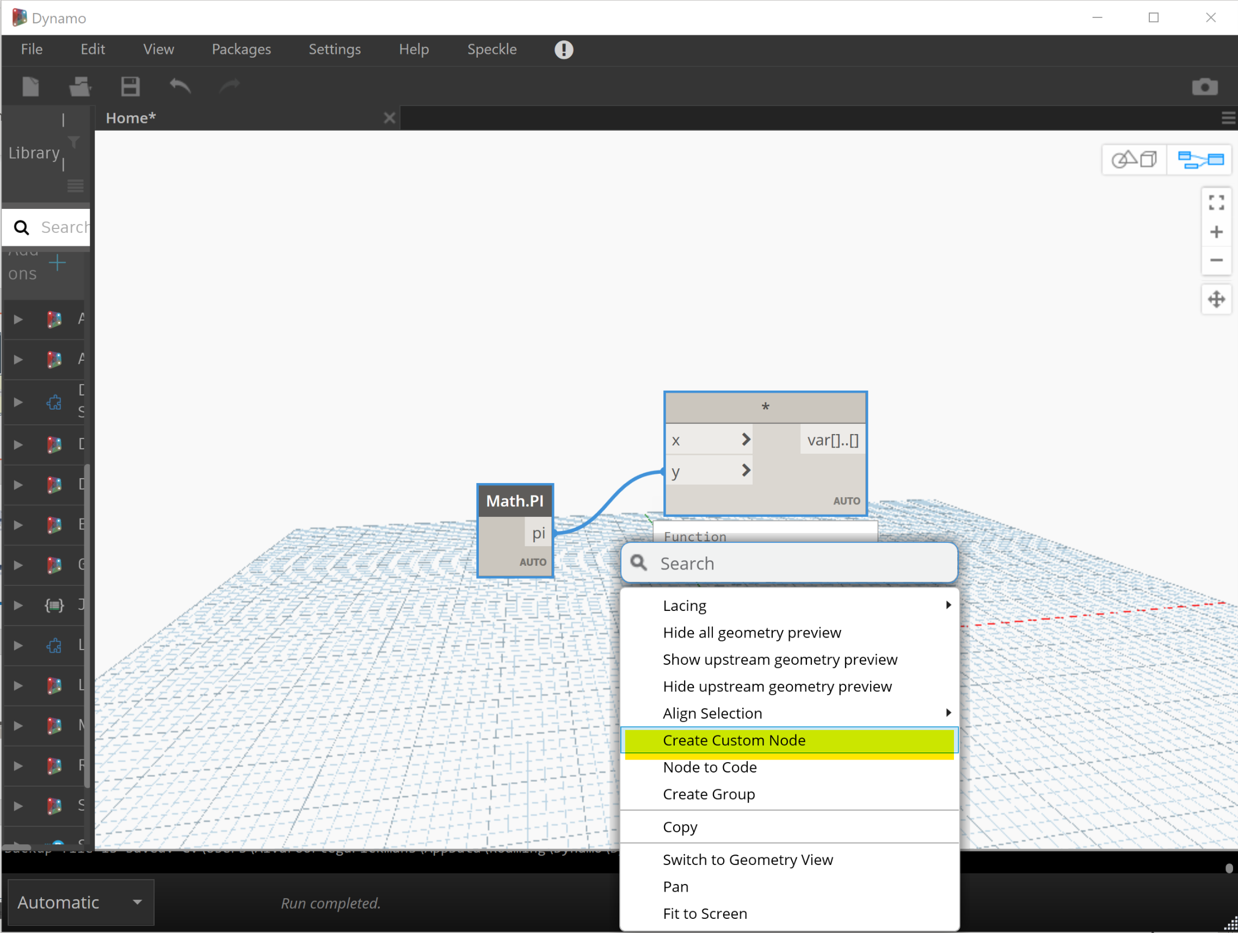The image size is (1238, 933).
Task: Expand the Lacing submenu
Action: [789, 605]
